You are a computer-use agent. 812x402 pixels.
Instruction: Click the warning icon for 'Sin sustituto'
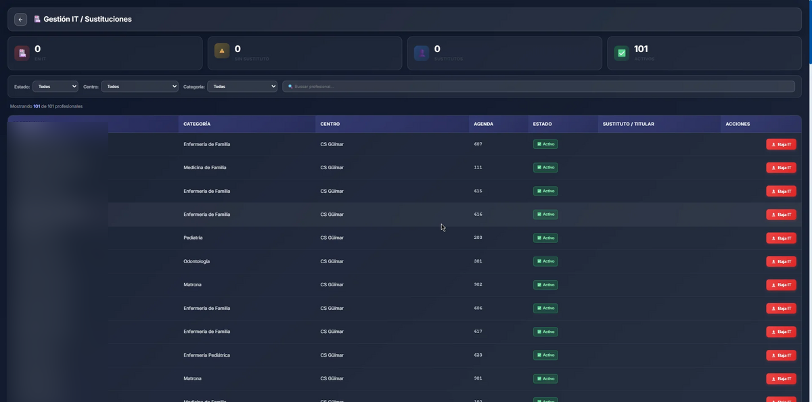pyautogui.click(x=221, y=51)
